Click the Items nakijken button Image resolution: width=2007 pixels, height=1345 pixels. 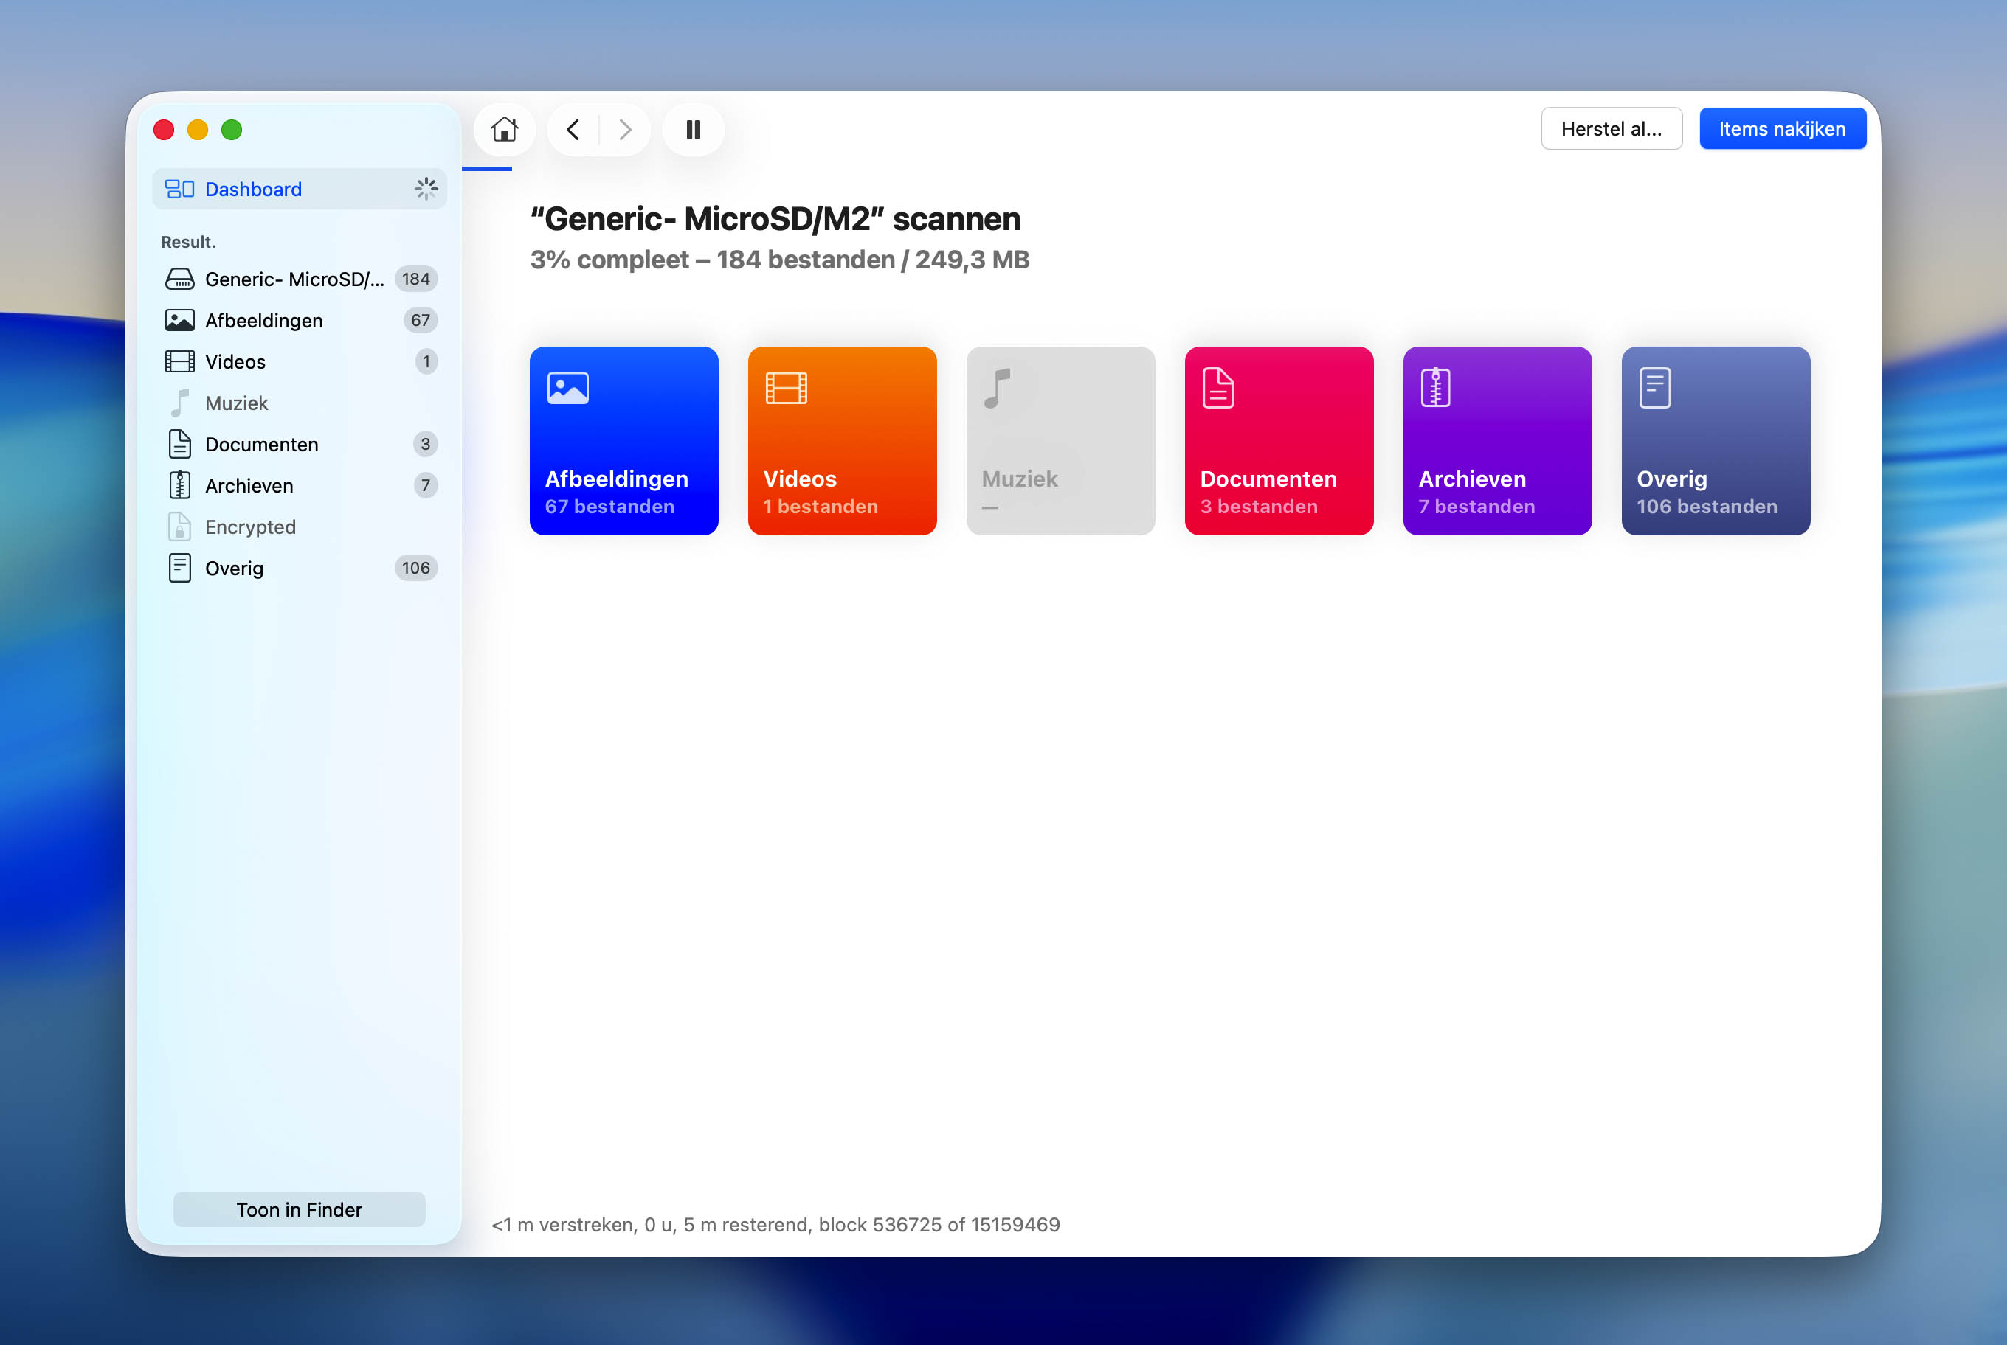tap(1782, 128)
